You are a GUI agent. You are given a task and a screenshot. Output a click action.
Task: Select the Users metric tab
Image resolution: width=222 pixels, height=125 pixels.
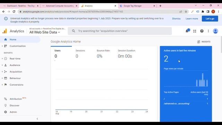coord(61,54)
